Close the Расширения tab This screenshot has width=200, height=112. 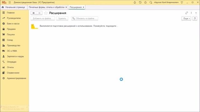pyautogui.click(x=83, y=7)
